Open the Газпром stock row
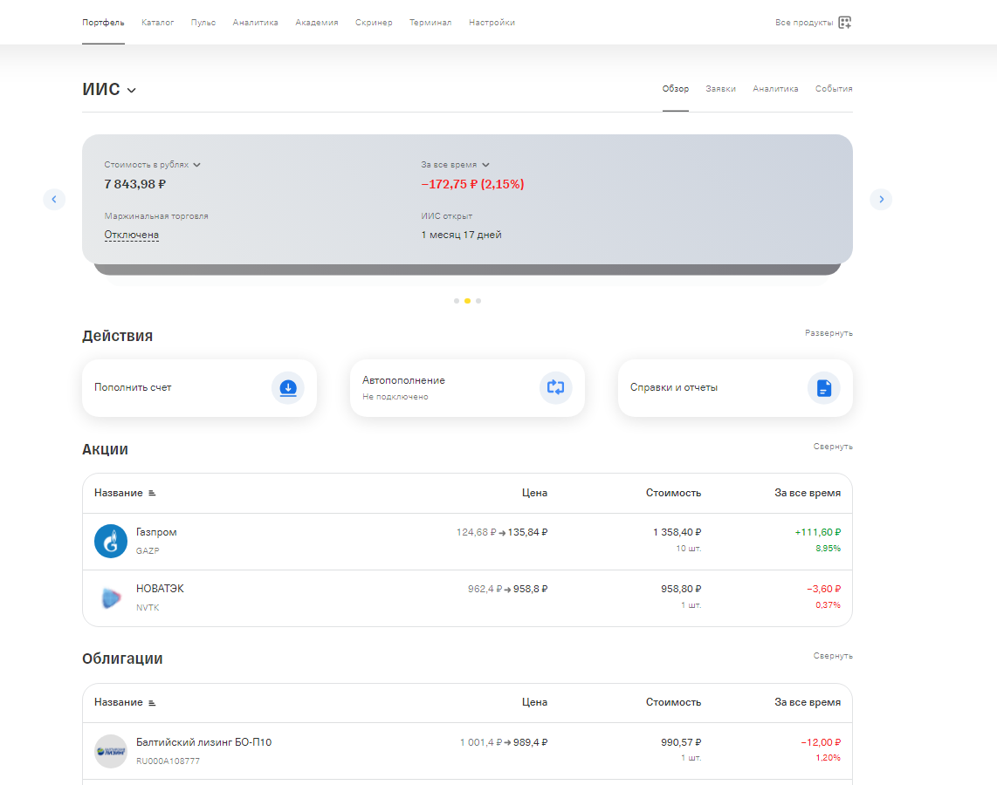Viewport: 997px width, 785px height. pos(467,542)
